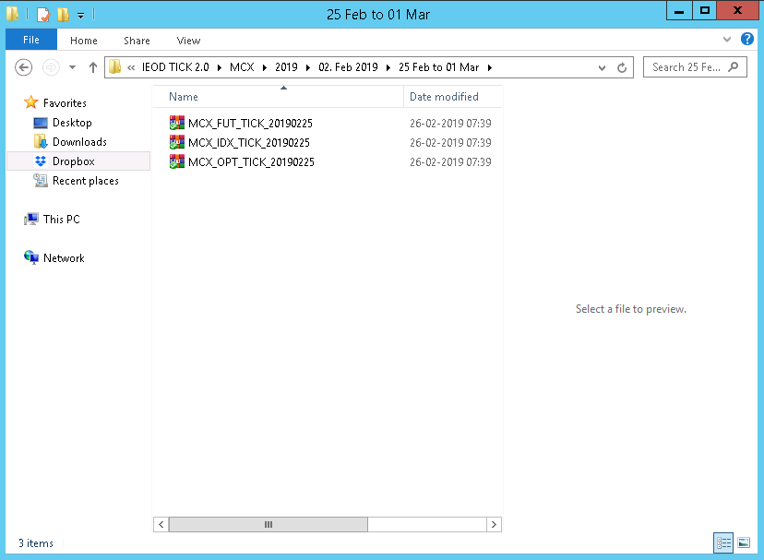Expand the hidden path chevron in address bar

[x=131, y=67]
